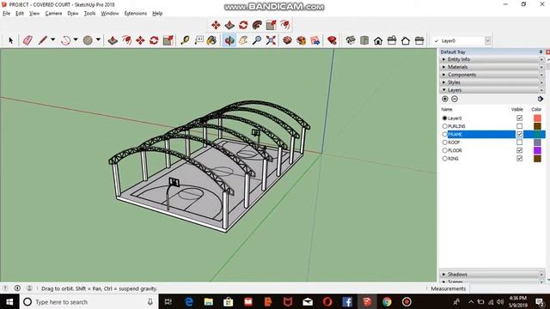Viewport: 550px width, 309px height.
Task: Open the 3D Warehouse icon
Action: point(287,40)
